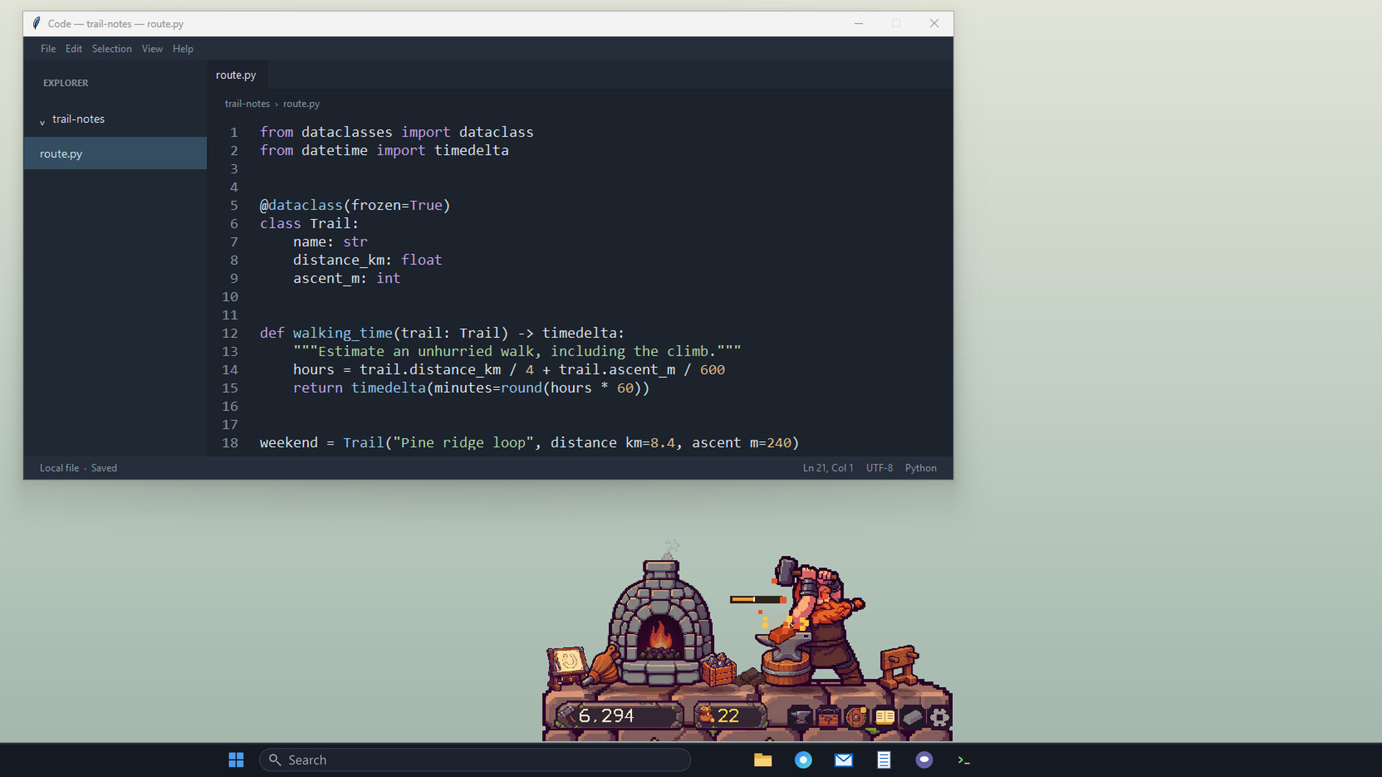Click the hammer icon beside 6,294

(566, 715)
